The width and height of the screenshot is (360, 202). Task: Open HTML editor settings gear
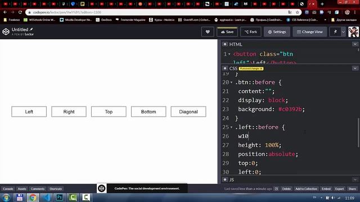coord(225,44)
